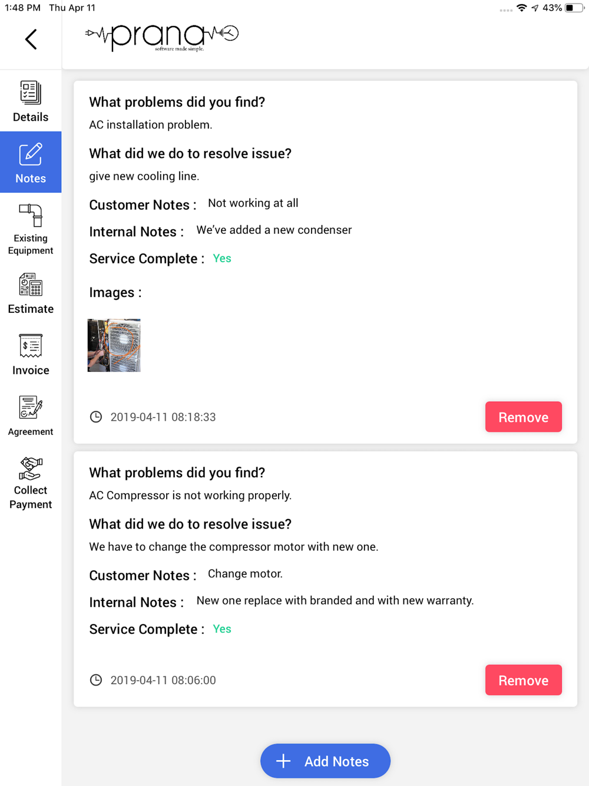Image resolution: width=589 pixels, height=786 pixels.
Task: Click the clock icon beside 08:06:00 timestamp
Action: pyautogui.click(x=96, y=681)
